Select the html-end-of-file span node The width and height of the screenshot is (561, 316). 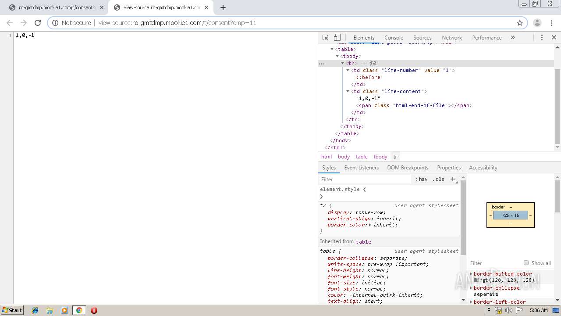[414, 105]
